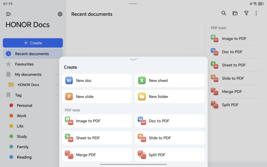
Task: Dismiss the Create sheet with its down chevron
Action: (133, 59)
